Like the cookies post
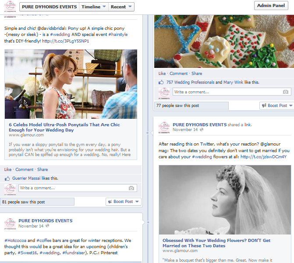Image resolution: width=294 pixels, height=263 pixels. point(162,74)
